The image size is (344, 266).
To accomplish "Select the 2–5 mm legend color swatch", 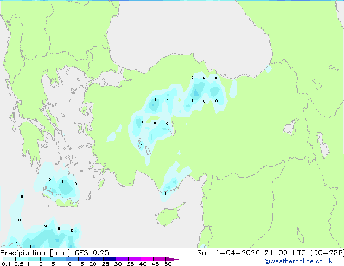I will (x=47, y=259).
